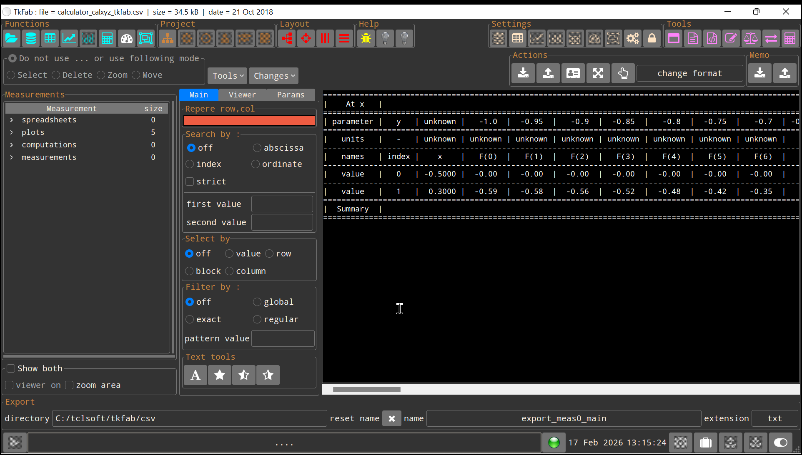
Task: Click the padlock icon in Settings
Action: [x=652, y=39]
